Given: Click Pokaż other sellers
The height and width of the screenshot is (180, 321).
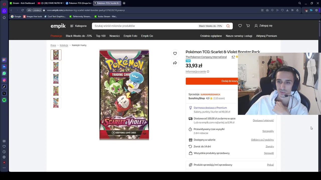Looking at the screenshot, I should click(270, 165).
